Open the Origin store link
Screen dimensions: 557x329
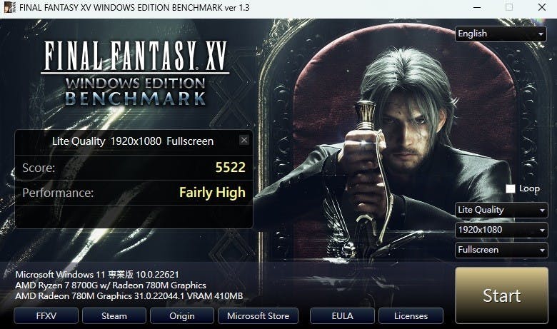click(182, 316)
